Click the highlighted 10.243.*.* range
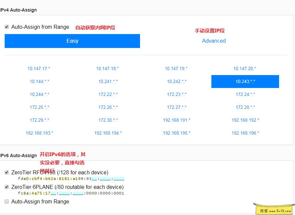Image resolution: width=295 pixels, height=215 pixels. click(245, 81)
